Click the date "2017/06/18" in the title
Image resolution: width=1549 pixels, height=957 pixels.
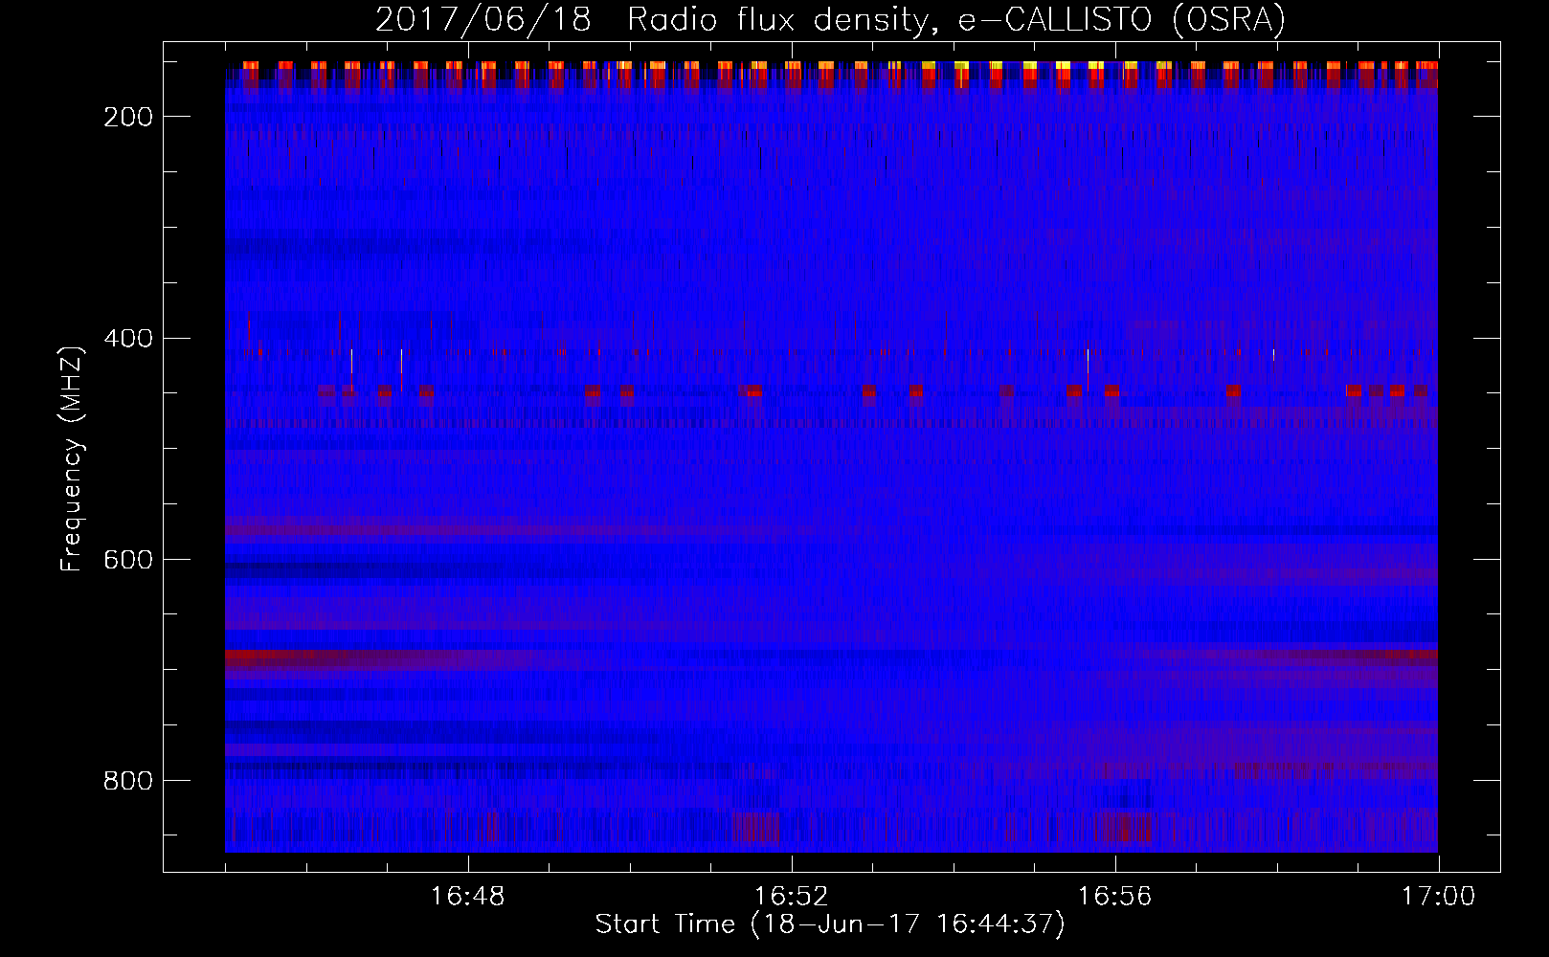tap(483, 19)
